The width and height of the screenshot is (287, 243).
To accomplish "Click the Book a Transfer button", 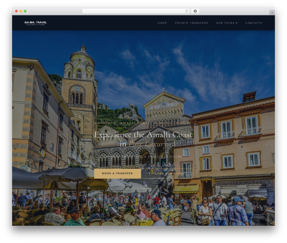I will point(118,173).
